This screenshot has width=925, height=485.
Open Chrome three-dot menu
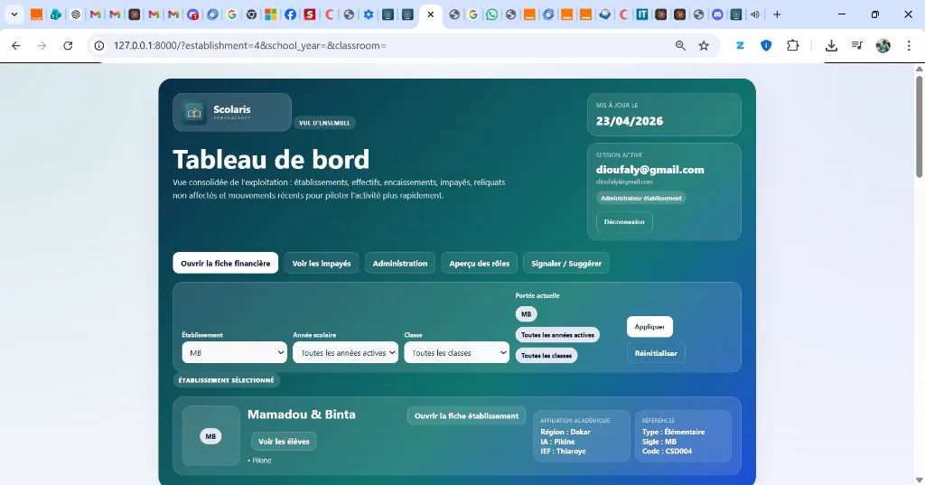coord(909,45)
